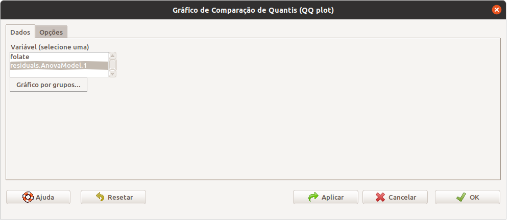Click the green checkmark icon on OK
The width and height of the screenshot is (510, 220).
461,197
